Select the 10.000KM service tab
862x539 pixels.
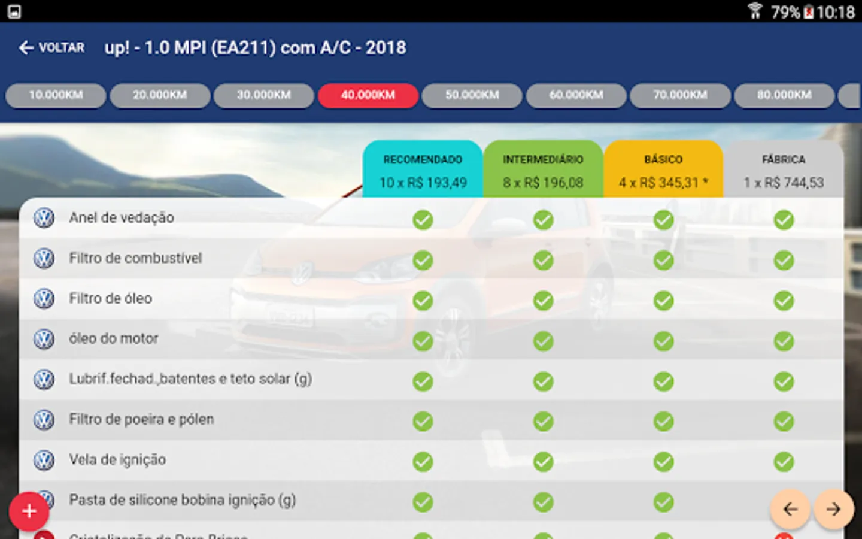(56, 95)
